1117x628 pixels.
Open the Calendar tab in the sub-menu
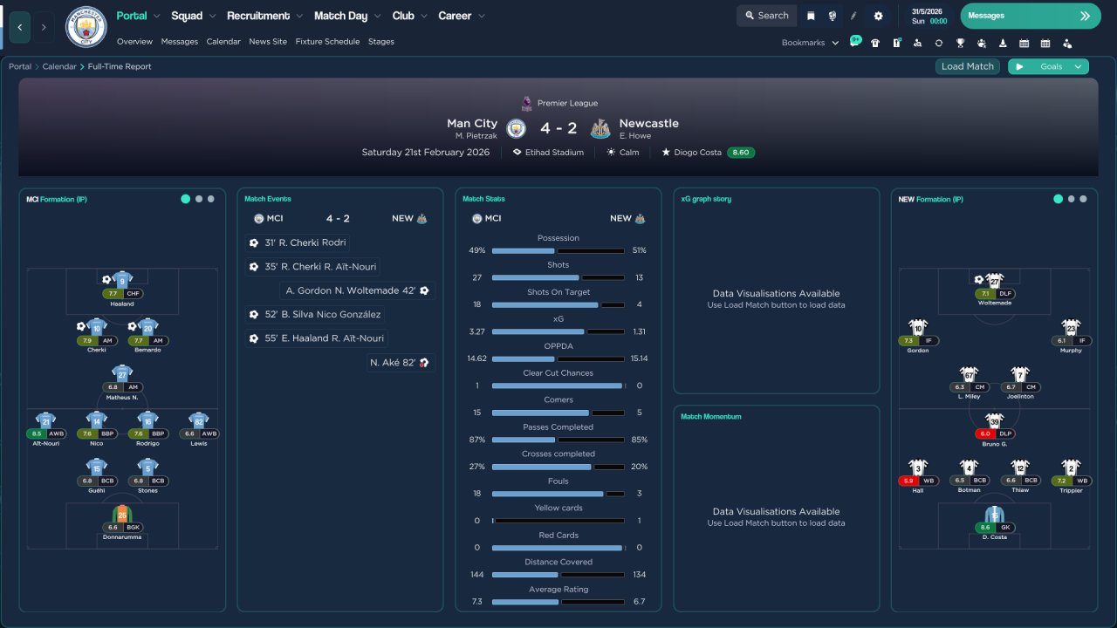(223, 42)
